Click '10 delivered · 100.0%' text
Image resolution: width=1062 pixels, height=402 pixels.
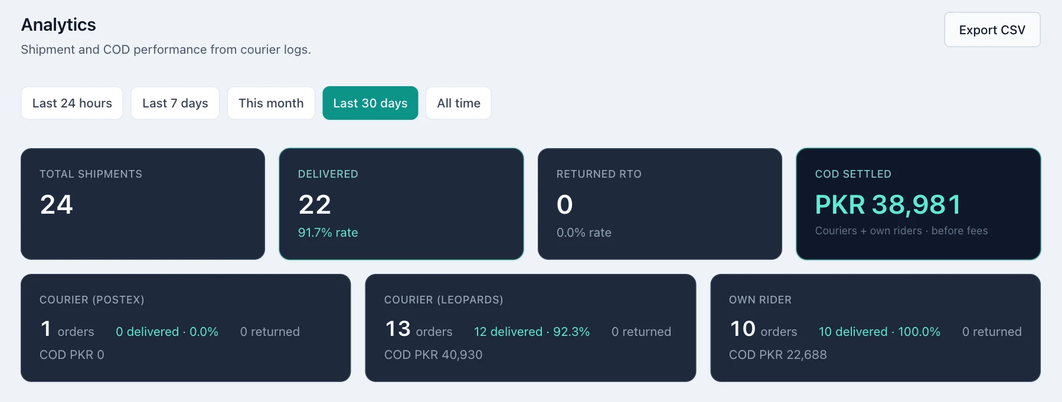[880, 332]
